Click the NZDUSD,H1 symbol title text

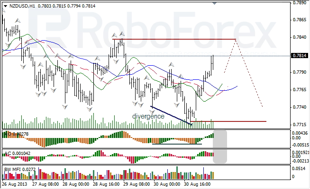pos(22,6)
